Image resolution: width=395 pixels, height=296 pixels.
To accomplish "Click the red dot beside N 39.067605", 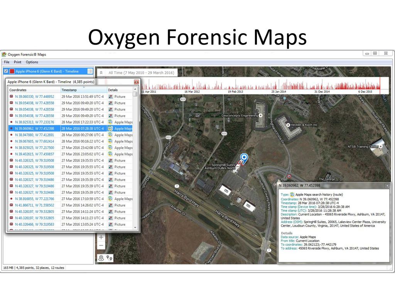I will click(x=11, y=141).
